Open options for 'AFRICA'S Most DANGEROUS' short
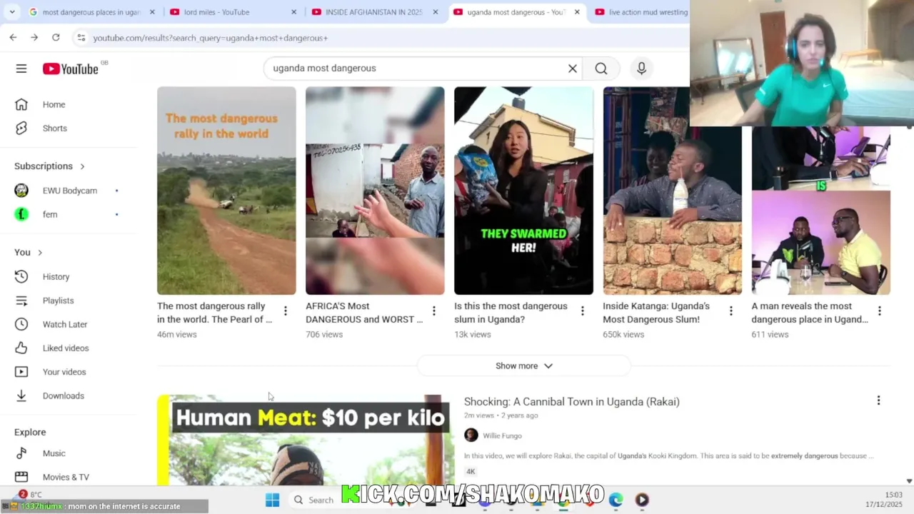This screenshot has width=914, height=514. (x=433, y=311)
